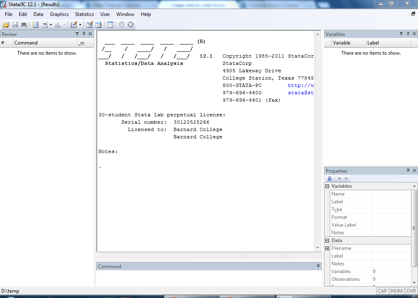Image resolution: width=418 pixels, height=298 pixels.
Task: Expand the Graph dropdown arrow
Action: click(64, 25)
